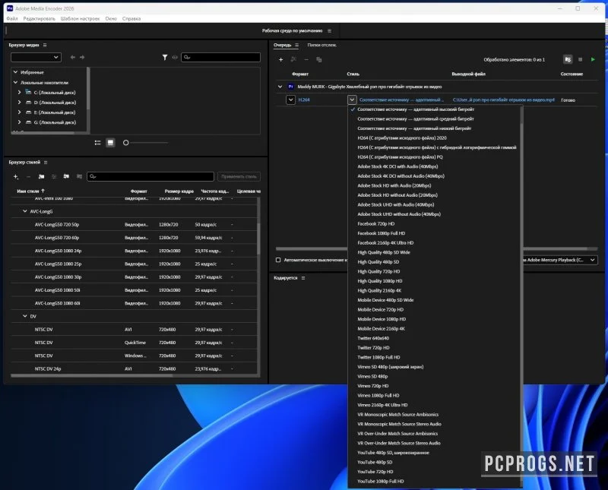Screen dimensions: 608x490
Task: Collapse the Локальные накопители tree node
Action: point(15,82)
